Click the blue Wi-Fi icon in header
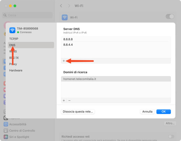The height and width of the screenshot is (141, 181). (x=65, y=17)
